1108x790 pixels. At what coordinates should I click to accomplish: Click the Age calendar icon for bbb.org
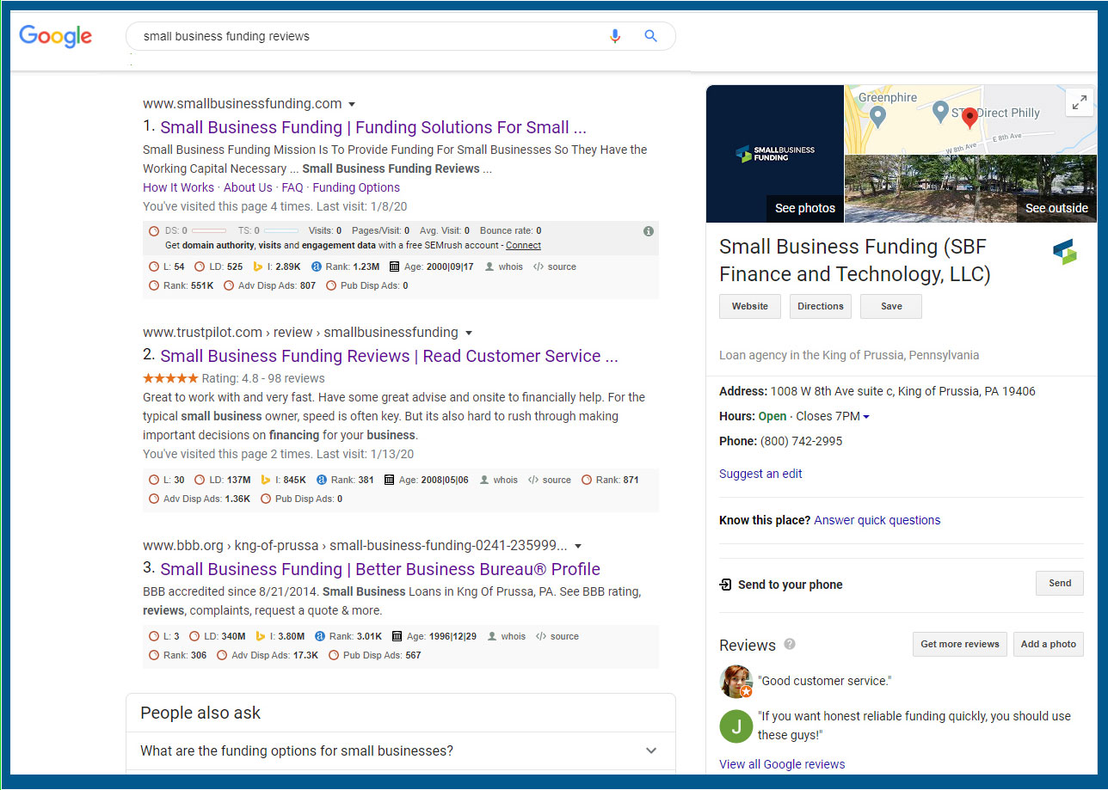[397, 636]
